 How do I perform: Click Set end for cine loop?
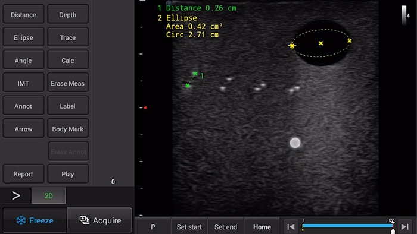226,227
